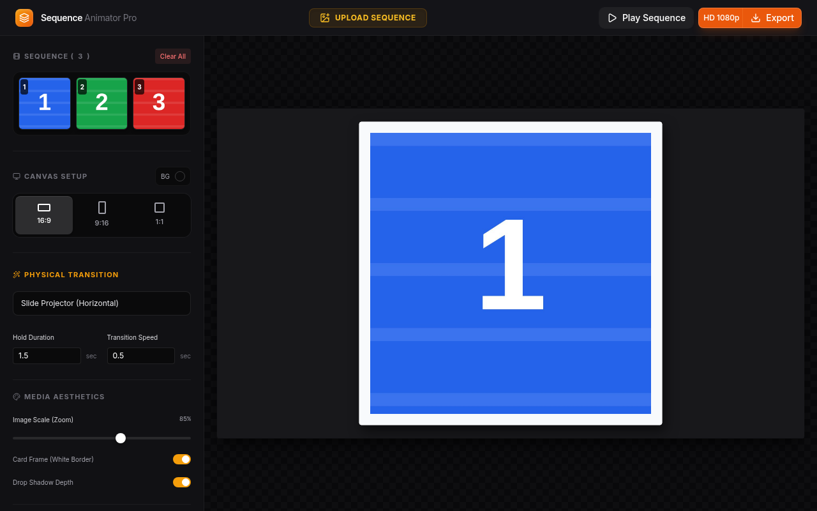Start playback with Play Sequence
This screenshot has width=817, height=511.
pyautogui.click(x=646, y=18)
